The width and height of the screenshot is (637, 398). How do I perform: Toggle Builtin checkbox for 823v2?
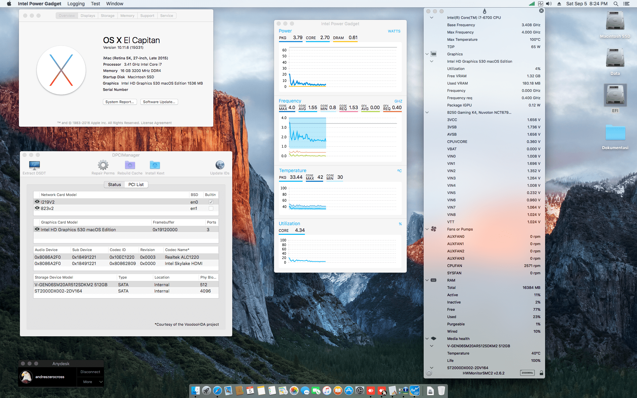(x=211, y=208)
